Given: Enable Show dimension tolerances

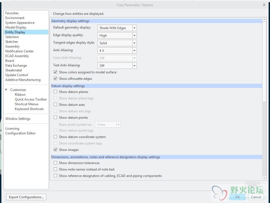Looking at the screenshot, I should point(55,163).
